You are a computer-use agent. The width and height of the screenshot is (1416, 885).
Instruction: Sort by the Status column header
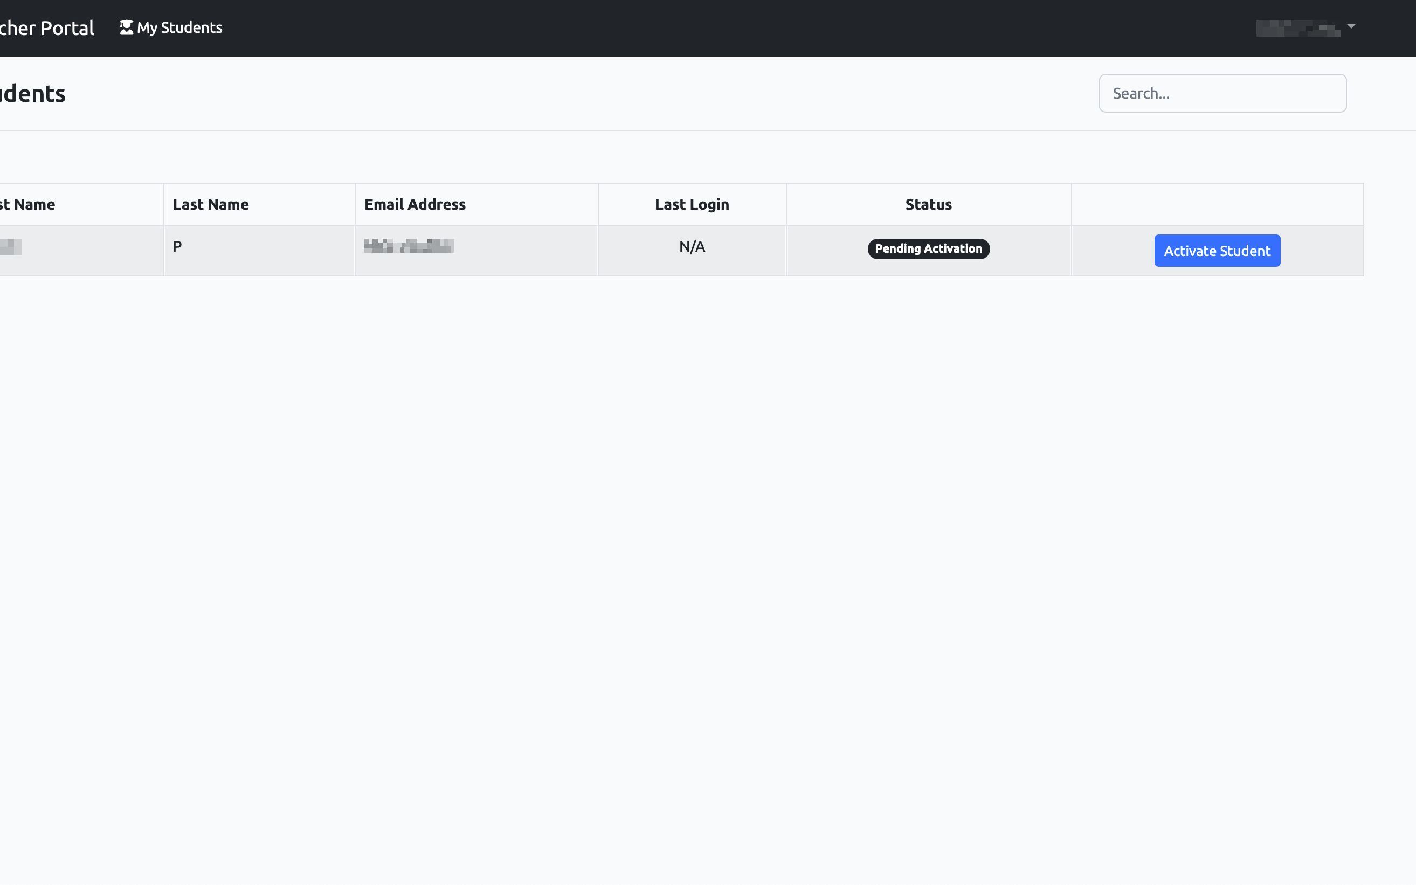[928, 204]
